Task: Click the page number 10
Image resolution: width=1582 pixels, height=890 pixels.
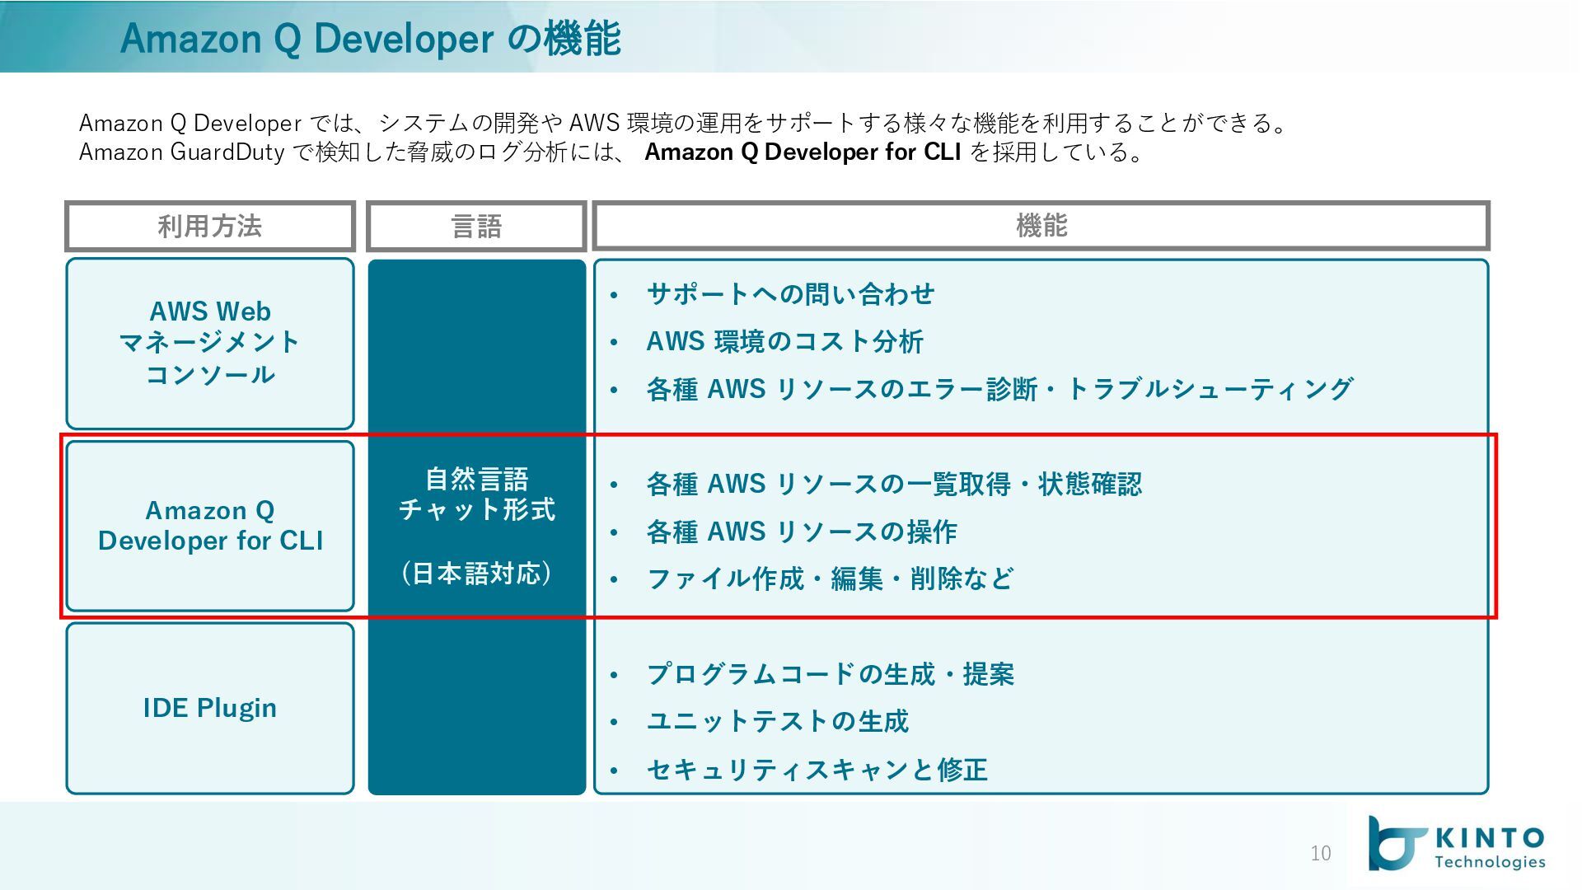Action: click(1320, 854)
